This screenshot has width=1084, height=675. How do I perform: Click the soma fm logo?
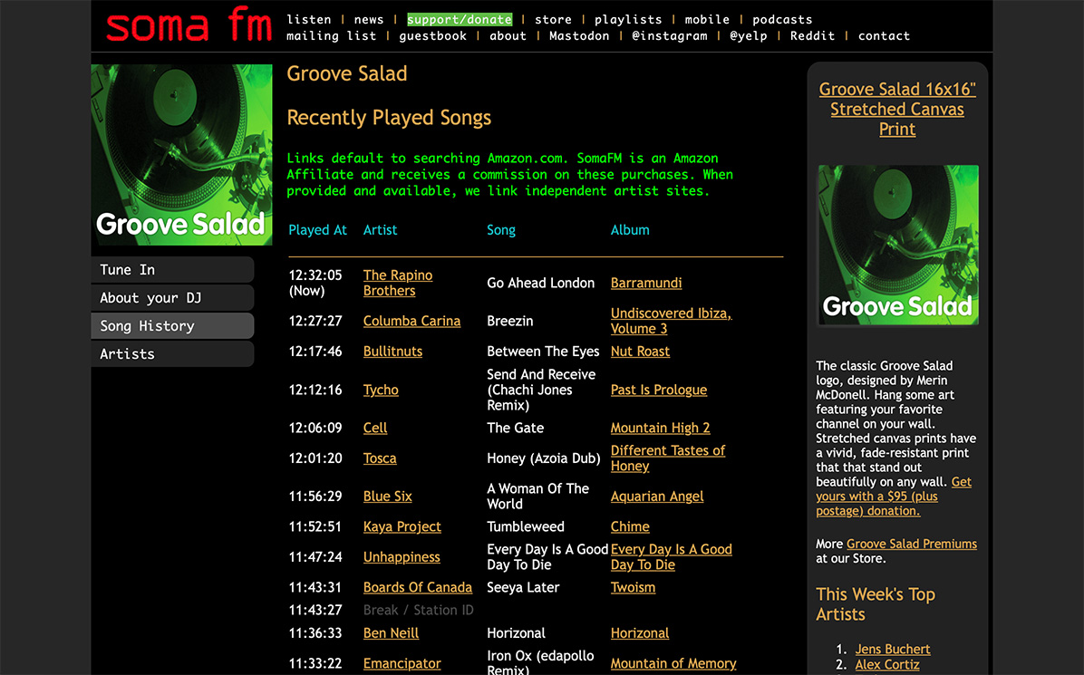(189, 25)
